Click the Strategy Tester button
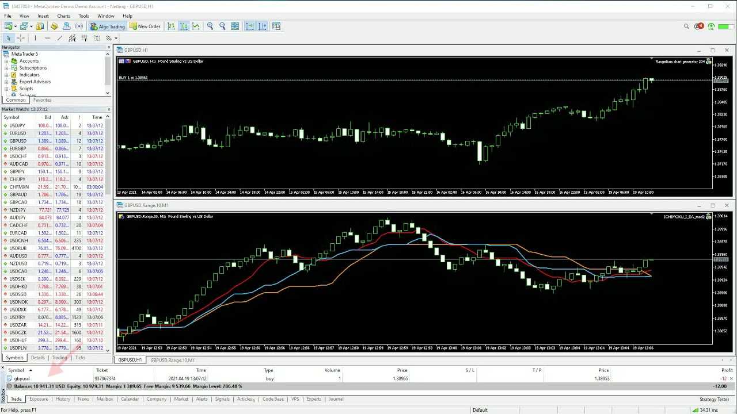The width and height of the screenshot is (737, 414). coord(714,399)
